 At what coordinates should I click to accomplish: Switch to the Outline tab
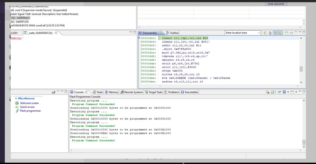(x=172, y=33)
